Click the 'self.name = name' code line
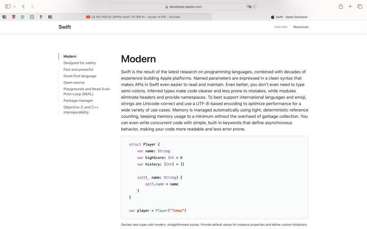 pyautogui.click(x=162, y=184)
